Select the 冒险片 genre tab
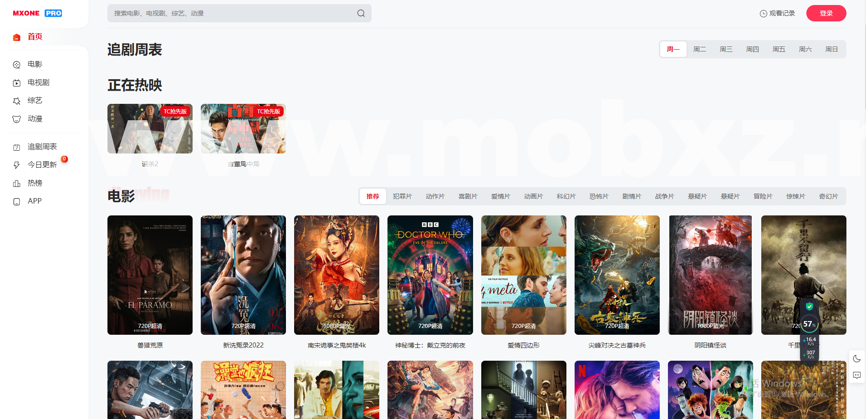 click(763, 196)
